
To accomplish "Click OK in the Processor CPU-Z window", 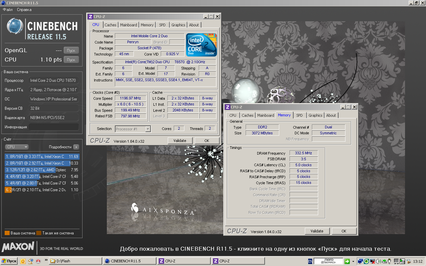I will point(207,141).
